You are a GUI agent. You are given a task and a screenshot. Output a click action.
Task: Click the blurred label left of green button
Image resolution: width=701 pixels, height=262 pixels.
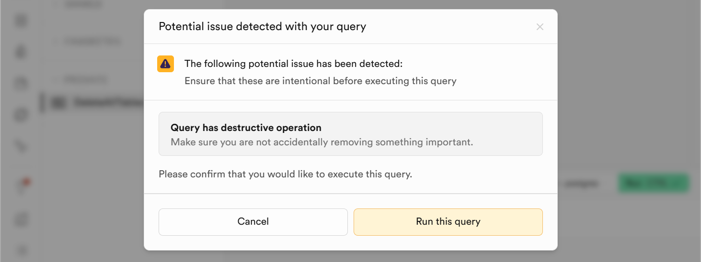pyautogui.click(x=581, y=183)
